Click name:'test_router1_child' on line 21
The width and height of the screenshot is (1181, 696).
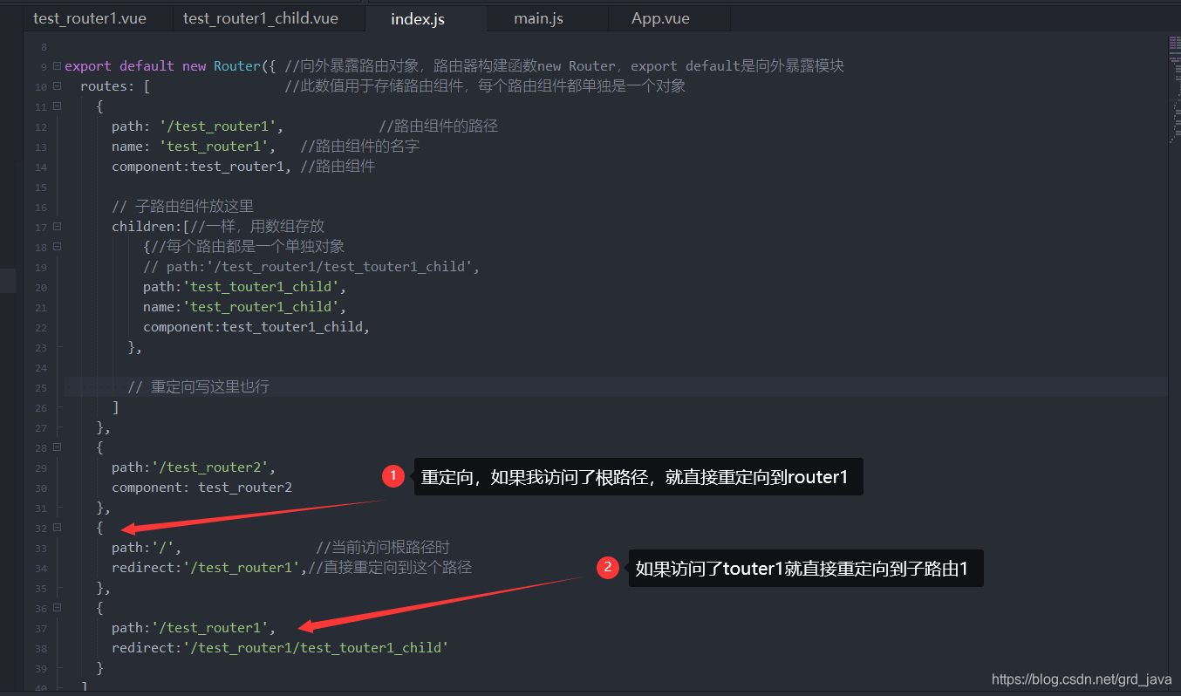[x=245, y=306]
